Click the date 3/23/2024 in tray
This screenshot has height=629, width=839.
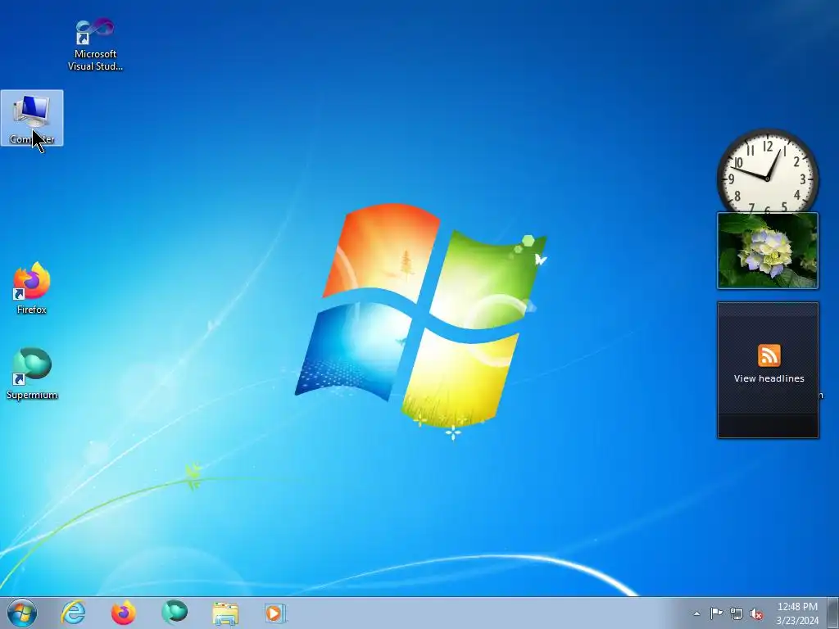[x=797, y=621]
